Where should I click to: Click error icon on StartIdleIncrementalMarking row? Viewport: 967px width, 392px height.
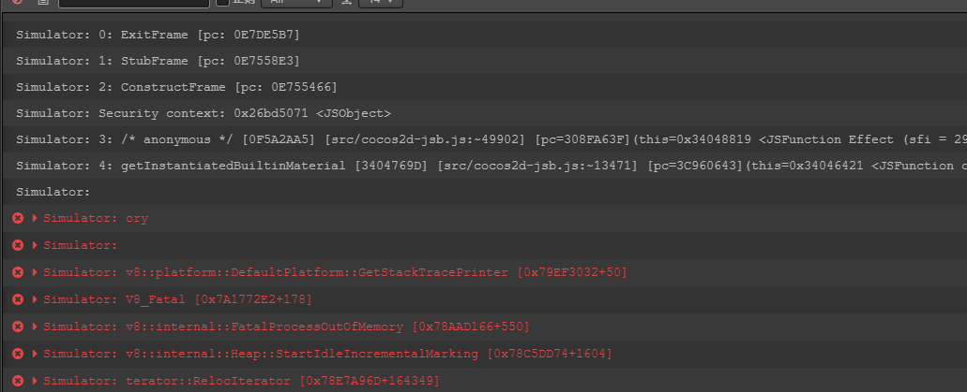[18, 354]
